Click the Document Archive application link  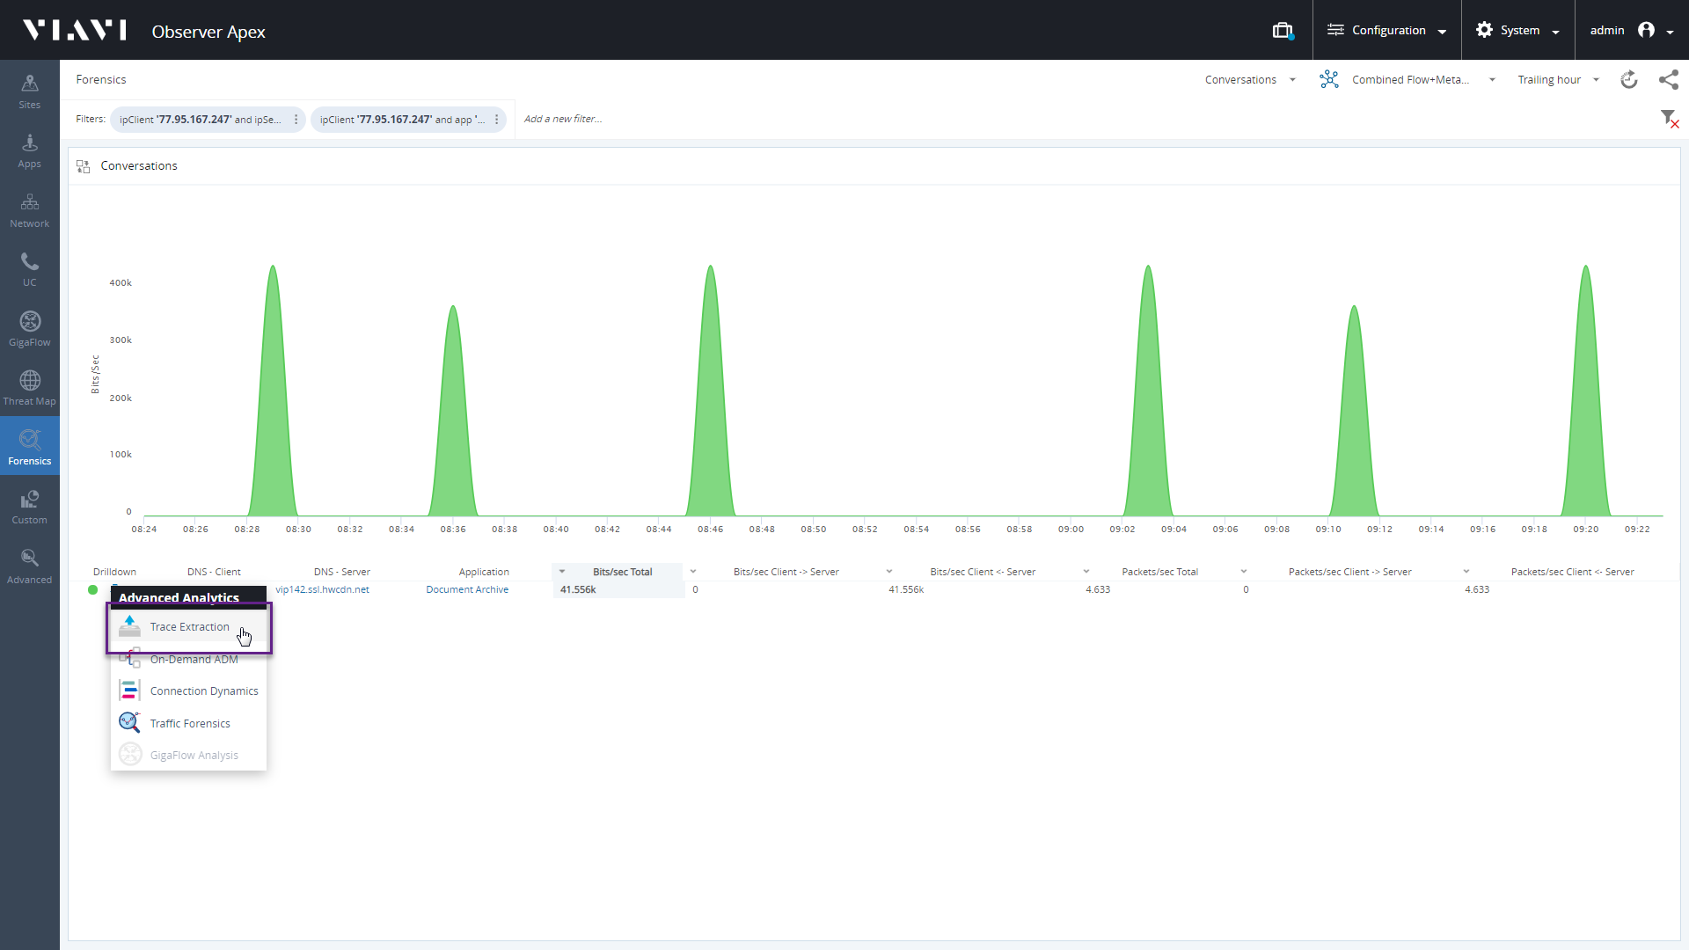467,589
